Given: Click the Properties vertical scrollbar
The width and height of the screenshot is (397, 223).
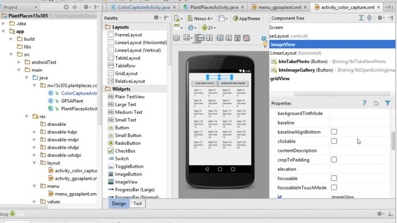Looking at the screenshot, I should (x=393, y=140).
